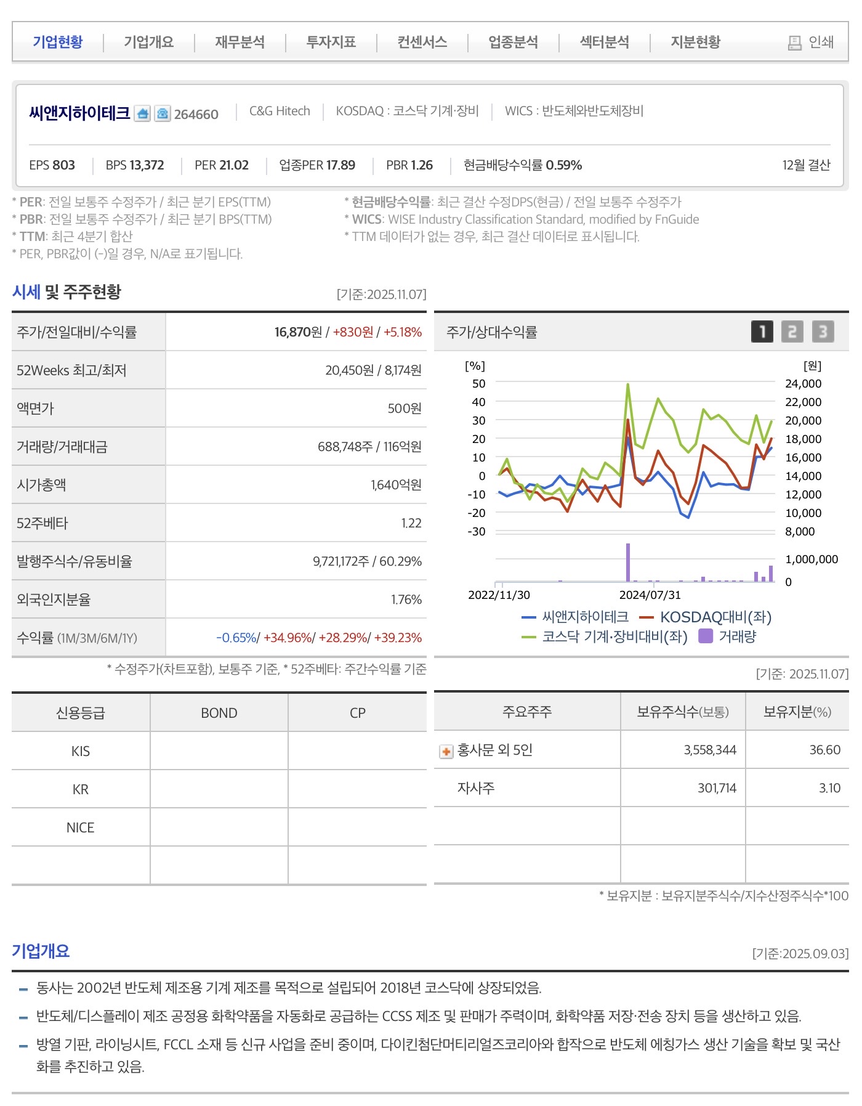The image size is (862, 1106).
Task: Click the 20,450원 / 8,174원 value
Action: coord(374,370)
